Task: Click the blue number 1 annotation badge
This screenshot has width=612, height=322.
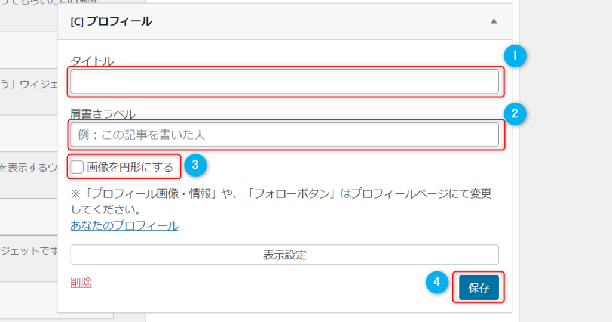Action: click(x=515, y=55)
